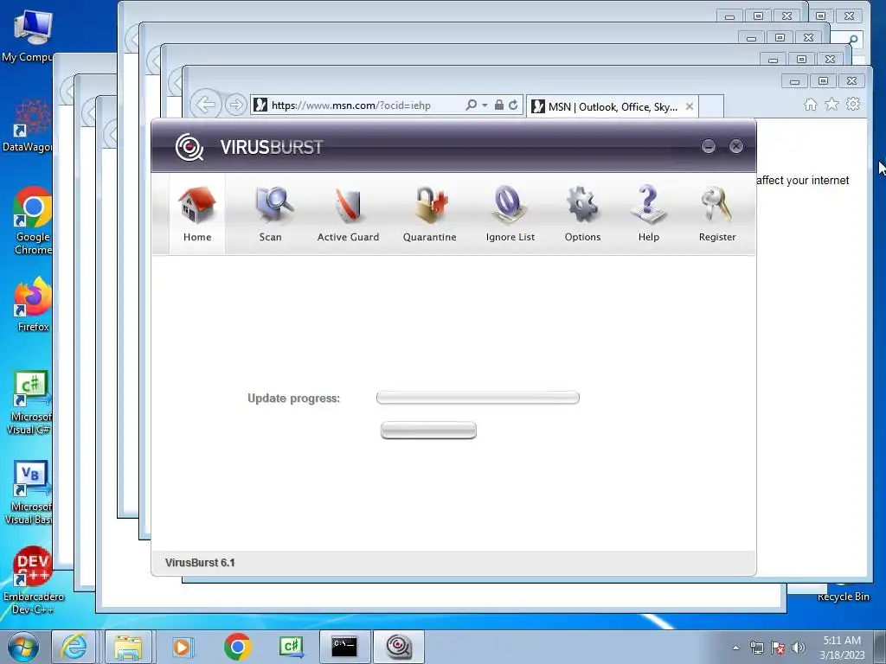The height and width of the screenshot is (664, 886).
Task: Open the Windows Start menu
Action: click(x=22, y=647)
